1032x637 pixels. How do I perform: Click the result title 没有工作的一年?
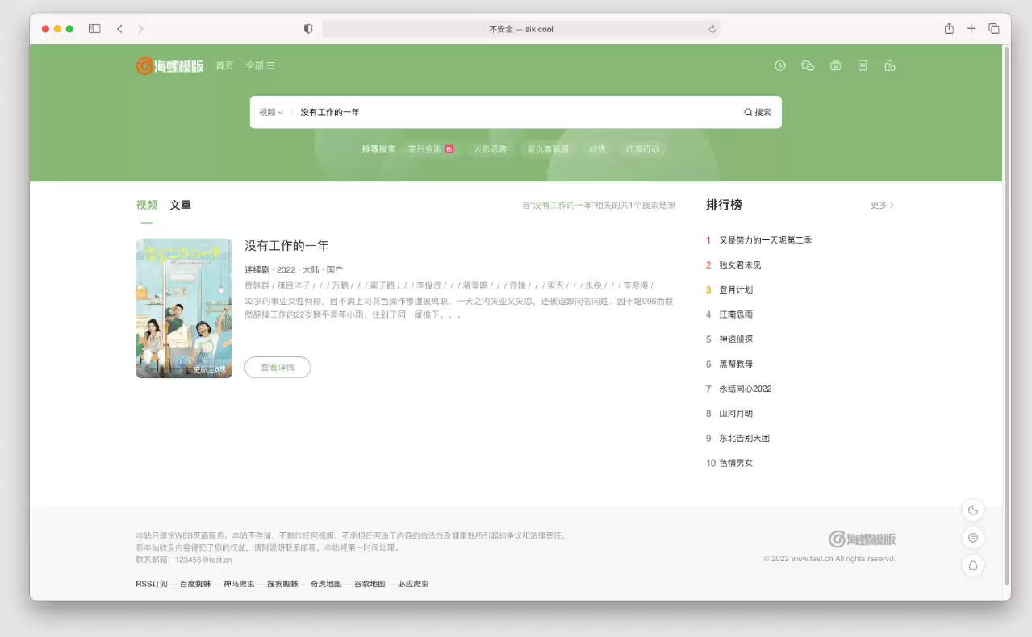point(286,246)
